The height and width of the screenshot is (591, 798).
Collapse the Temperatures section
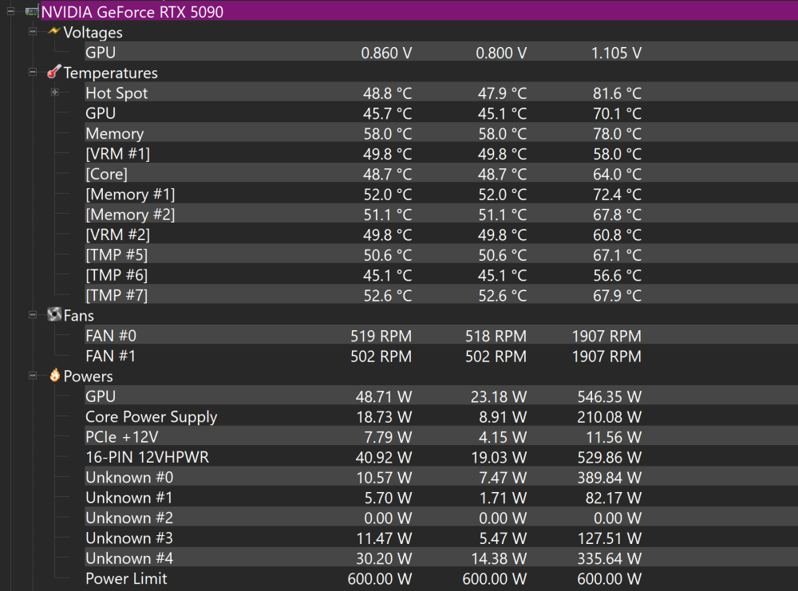(x=33, y=73)
